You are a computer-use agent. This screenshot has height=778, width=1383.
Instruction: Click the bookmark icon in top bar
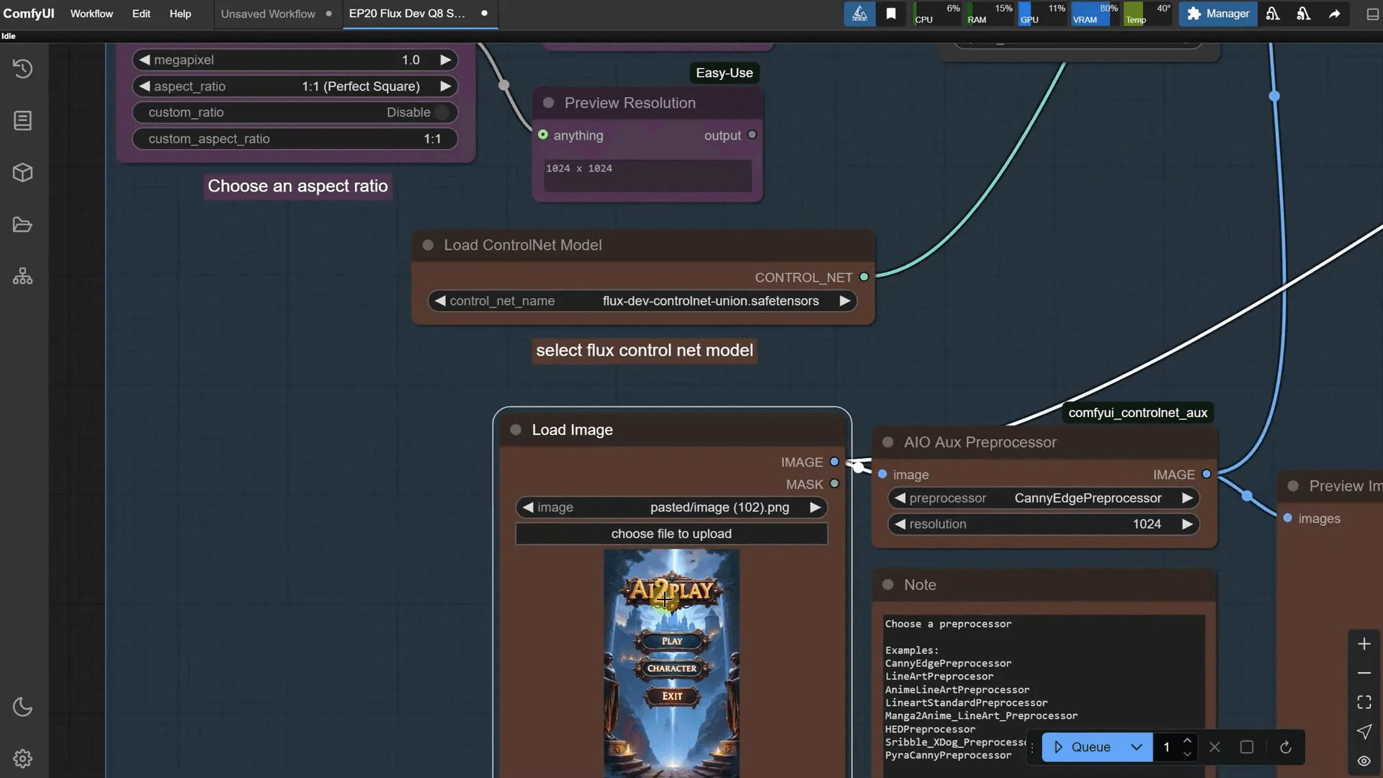click(891, 14)
